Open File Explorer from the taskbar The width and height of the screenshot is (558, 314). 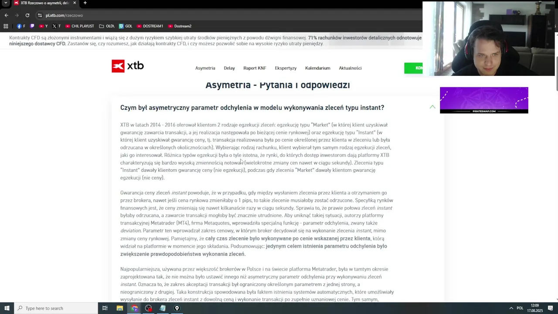(x=120, y=308)
